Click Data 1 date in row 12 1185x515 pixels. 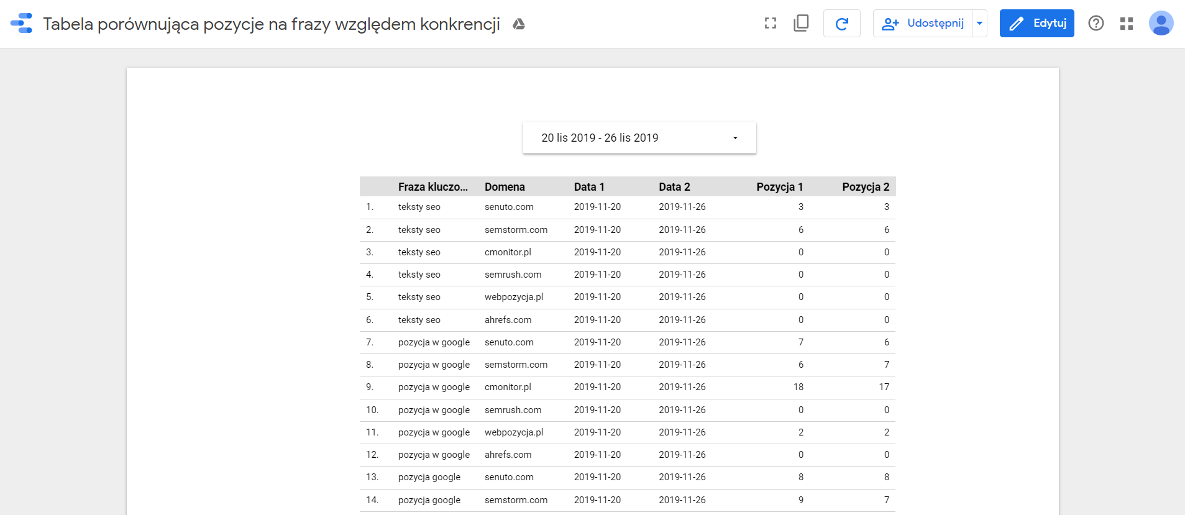tap(597, 455)
